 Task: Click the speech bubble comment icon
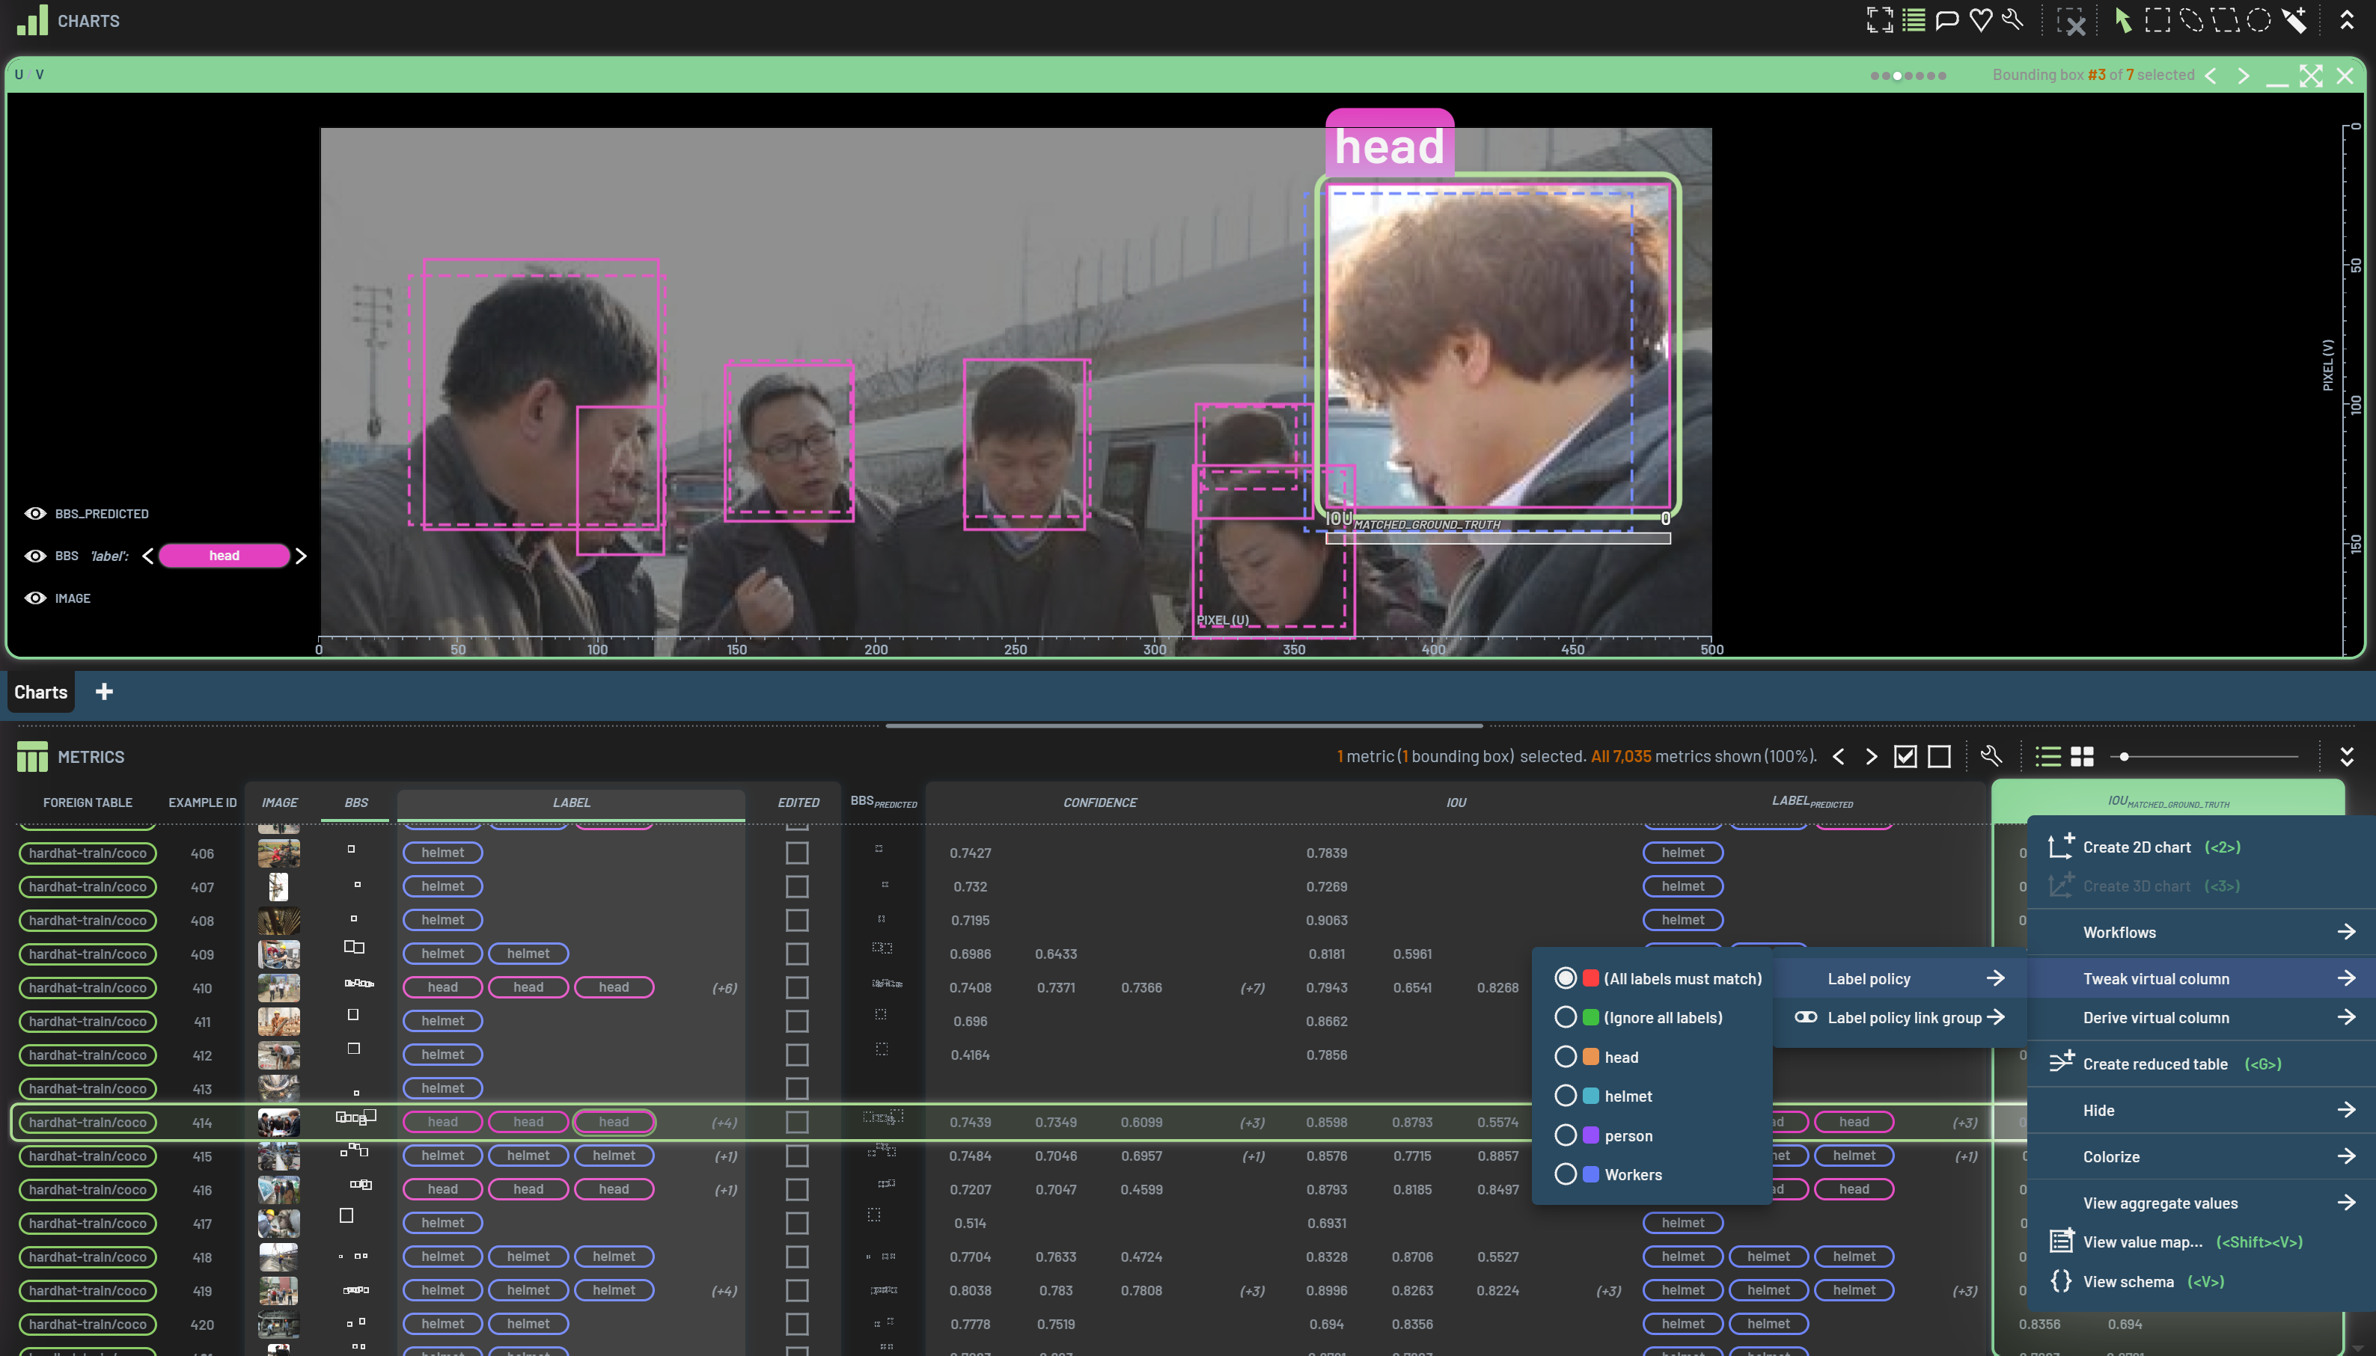pyautogui.click(x=1946, y=20)
